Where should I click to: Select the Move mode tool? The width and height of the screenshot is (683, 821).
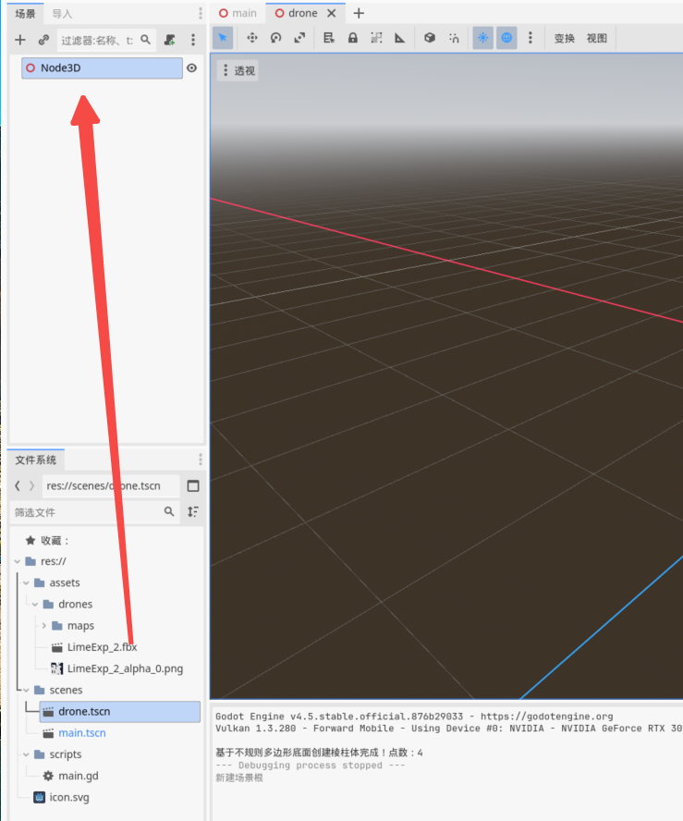click(251, 38)
